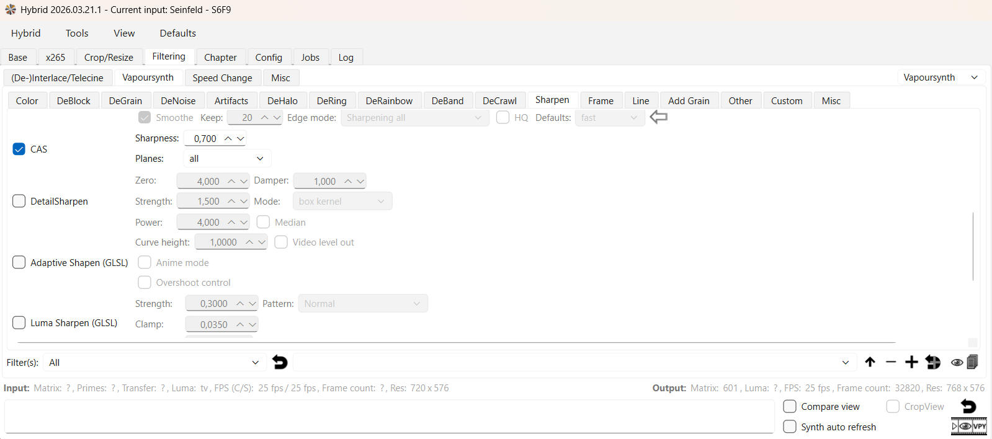Expand the wide filter queue dropdown
The width and height of the screenshot is (992, 439).
click(x=574, y=362)
